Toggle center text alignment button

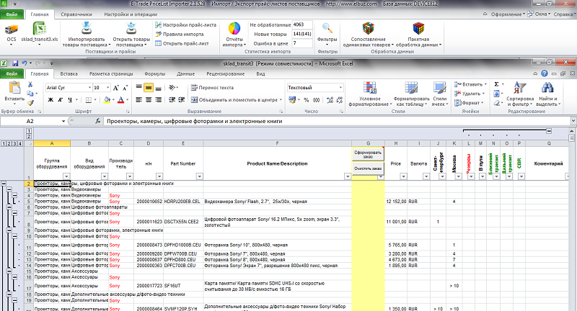pos(149,100)
